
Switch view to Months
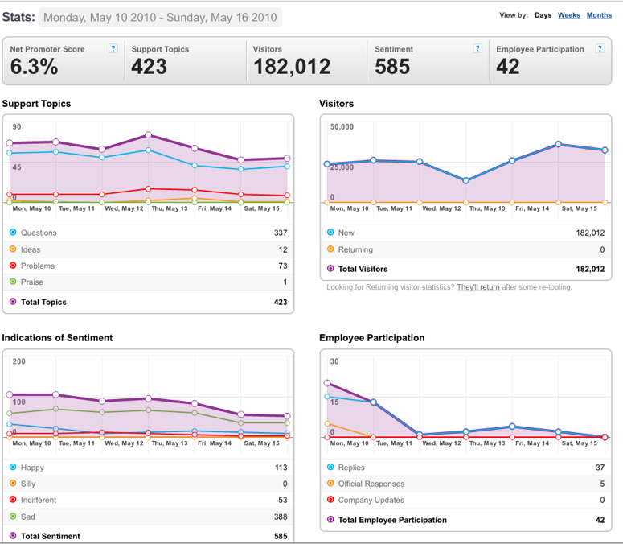pos(599,15)
